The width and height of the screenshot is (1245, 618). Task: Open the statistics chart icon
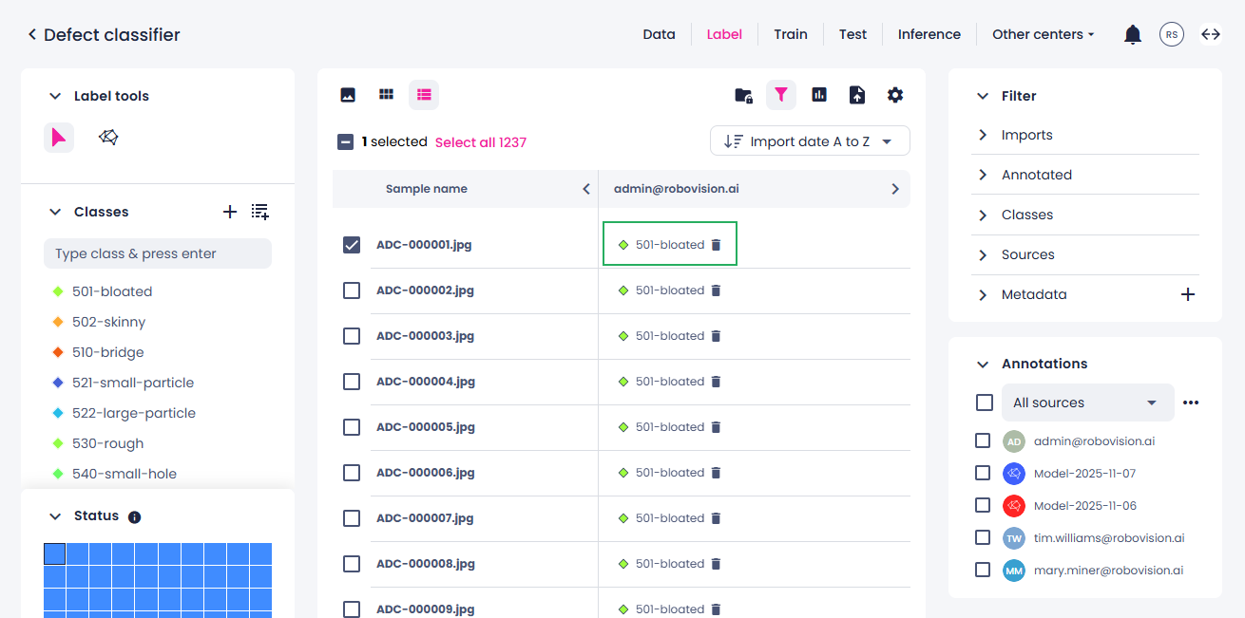click(x=819, y=95)
